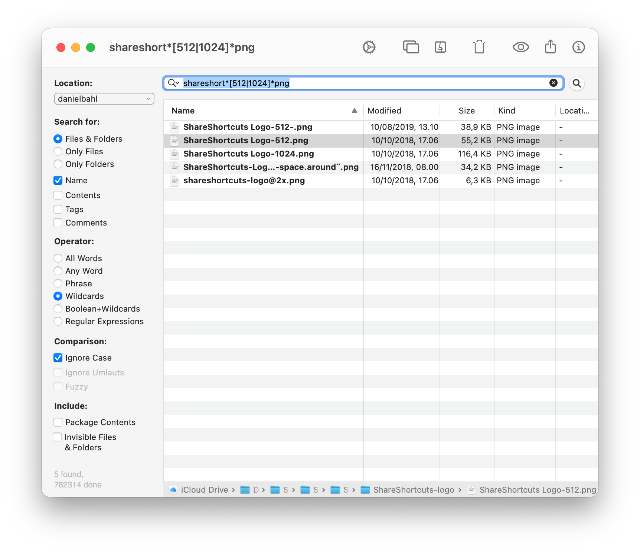This screenshot has height=552, width=640.
Task: Select the ShareShortcuts Logo-1024.png result
Action: [x=248, y=154]
